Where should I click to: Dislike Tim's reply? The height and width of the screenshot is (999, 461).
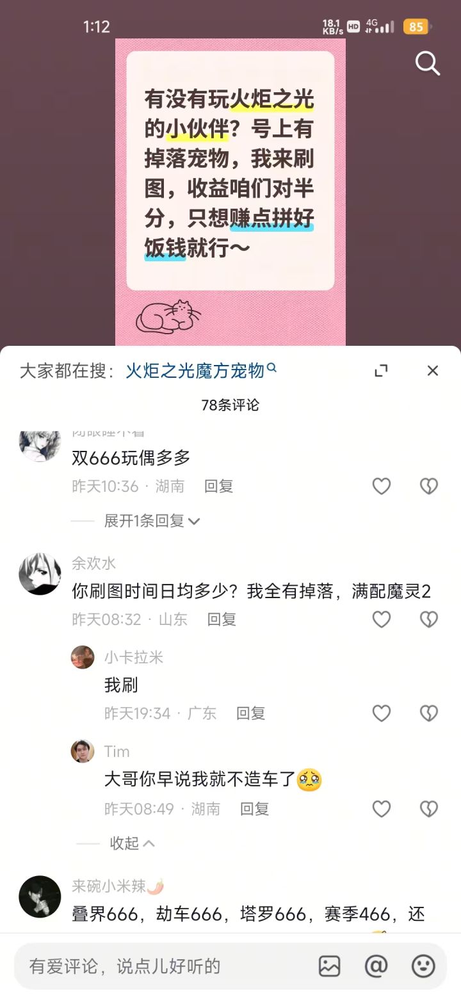coord(428,809)
